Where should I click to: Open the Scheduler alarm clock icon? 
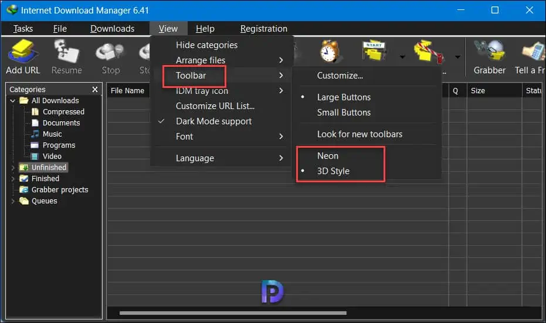coord(330,52)
